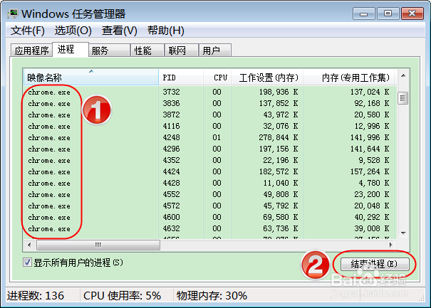Screen dimensions: 431x308
Task: Switch to the 用户 tab
Action: [214, 51]
